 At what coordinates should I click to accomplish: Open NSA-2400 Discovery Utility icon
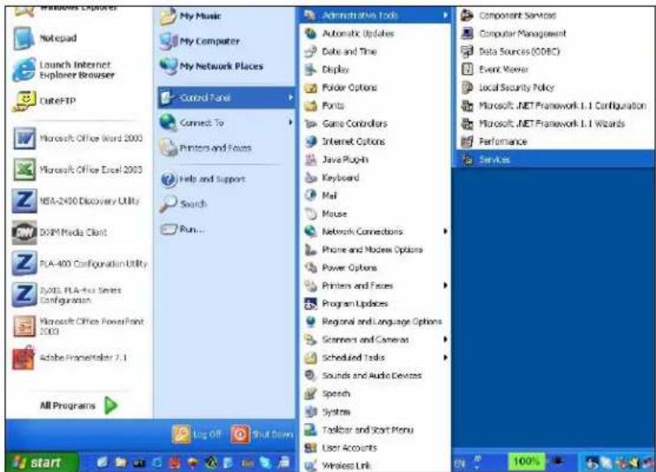(x=24, y=201)
